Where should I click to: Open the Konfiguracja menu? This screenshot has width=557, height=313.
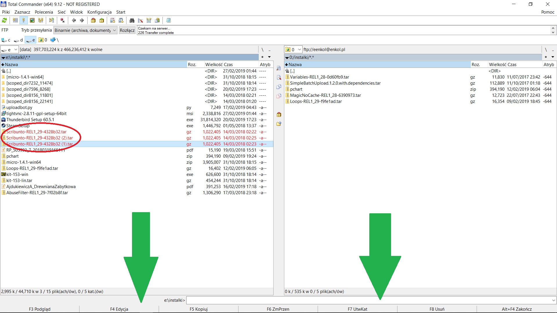[99, 12]
